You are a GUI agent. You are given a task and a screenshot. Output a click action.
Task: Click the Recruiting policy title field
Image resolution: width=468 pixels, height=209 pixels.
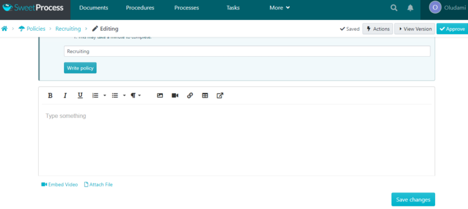(247, 51)
